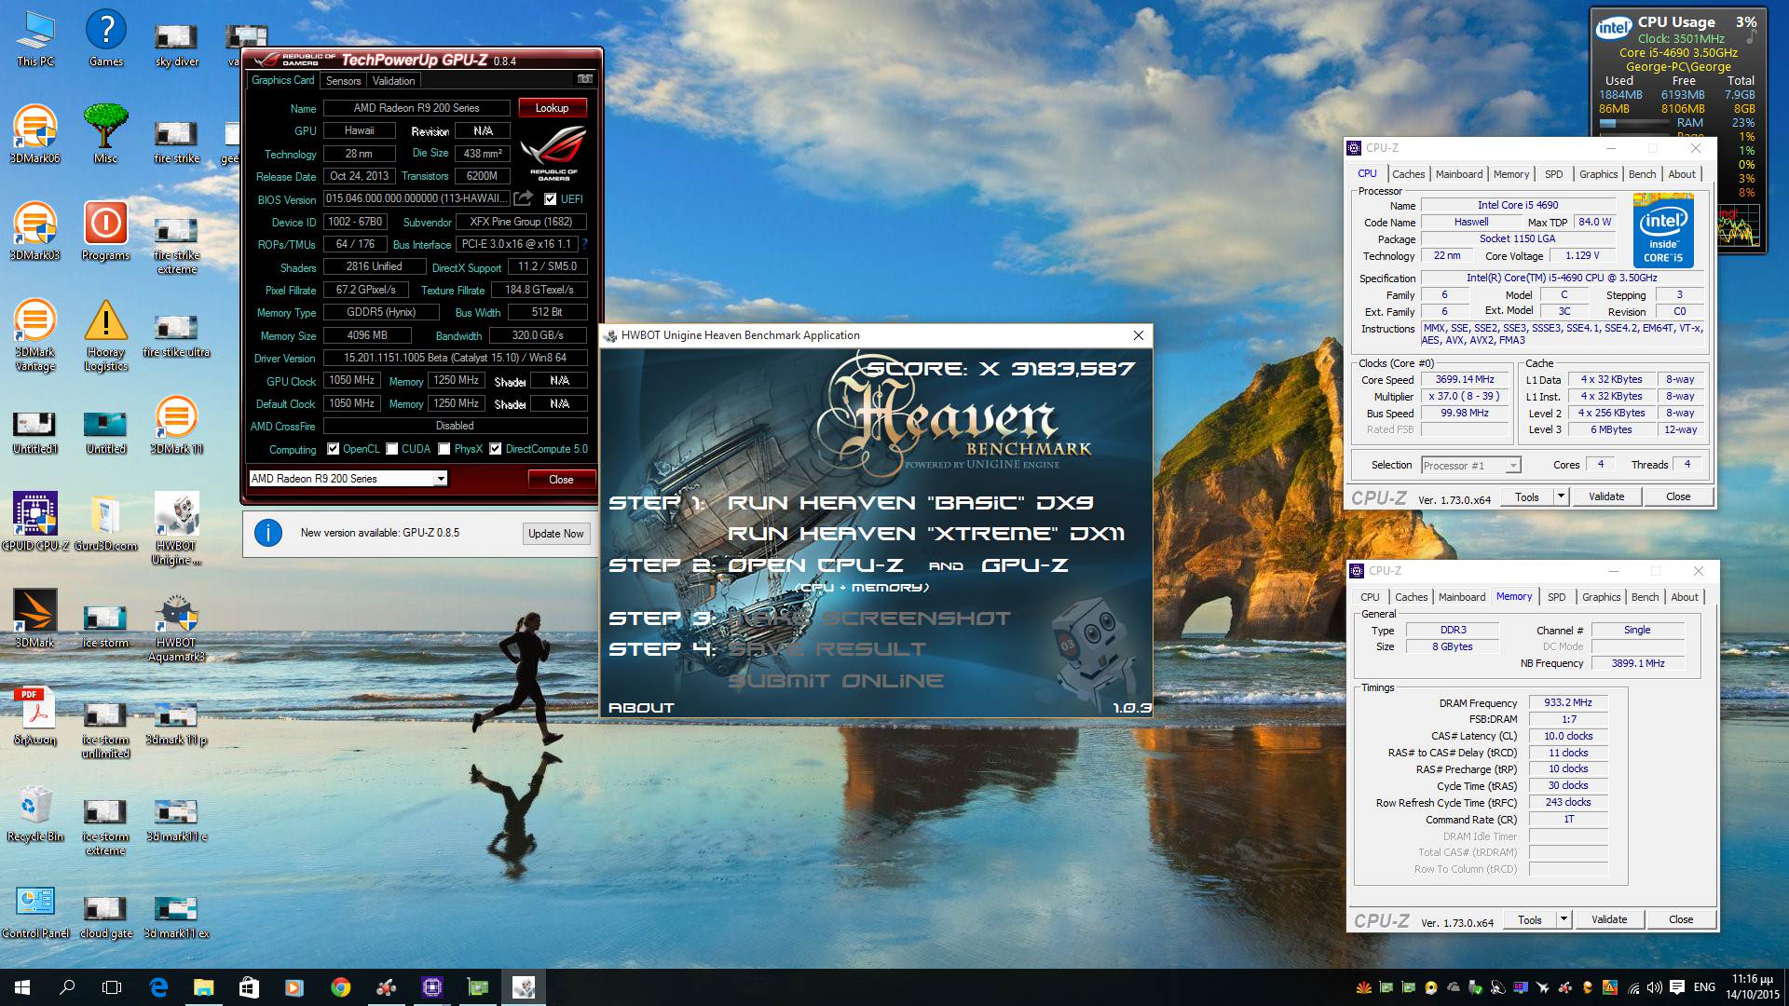Image resolution: width=1789 pixels, height=1006 pixels.
Task: Open the HWBOT Unigine desktop shortcut
Action: [176, 529]
